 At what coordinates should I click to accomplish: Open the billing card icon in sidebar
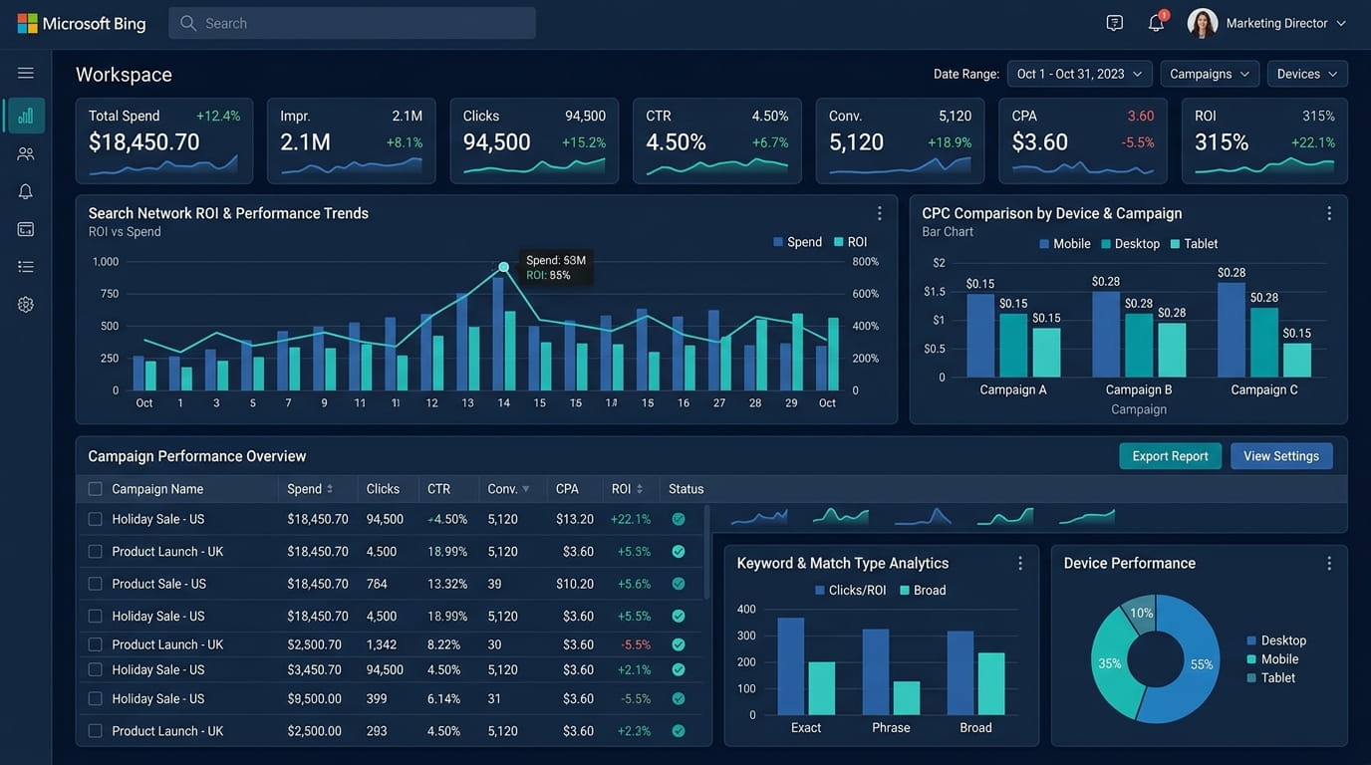[26, 229]
